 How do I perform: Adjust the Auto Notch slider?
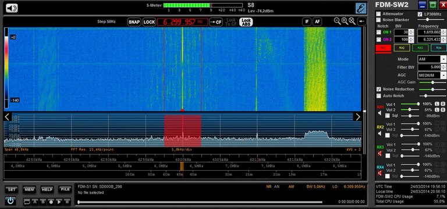click(x=432, y=96)
